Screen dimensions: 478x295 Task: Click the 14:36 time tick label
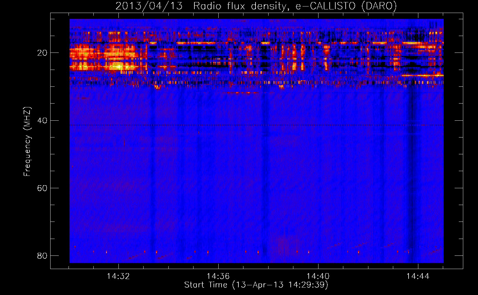pyautogui.click(x=218, y=276)
